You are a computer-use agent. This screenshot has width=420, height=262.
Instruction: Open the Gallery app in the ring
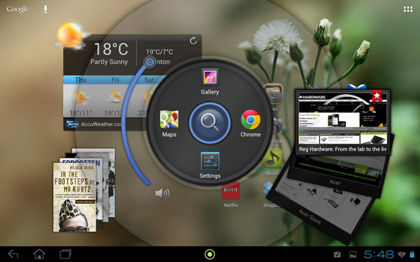[210, 81]
